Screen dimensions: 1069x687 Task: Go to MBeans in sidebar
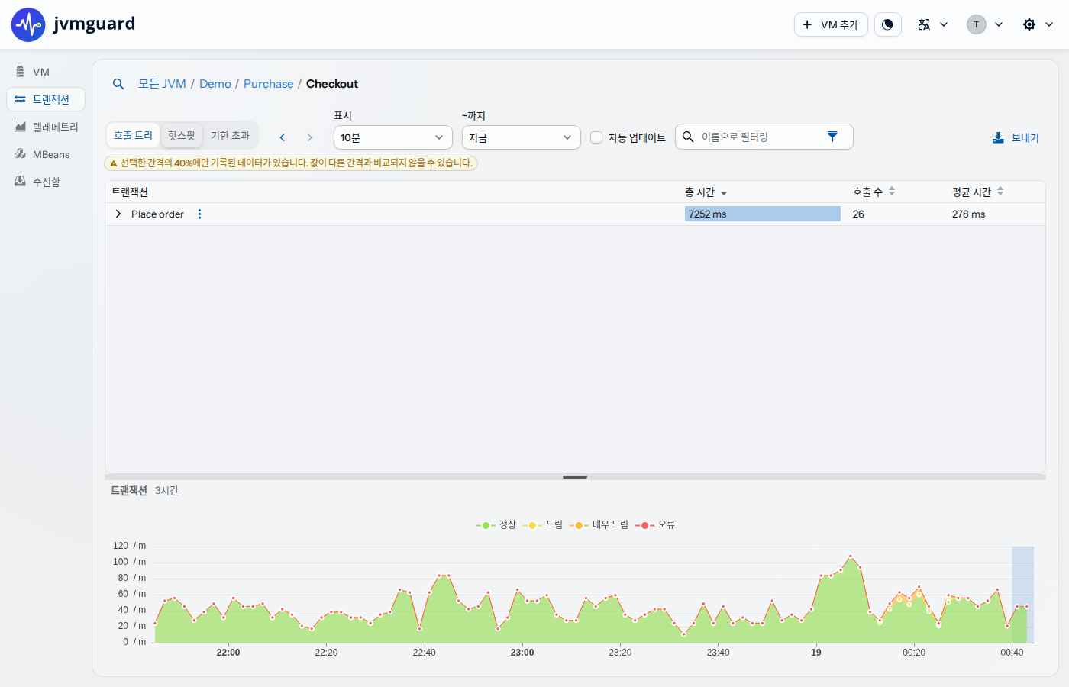46,154
